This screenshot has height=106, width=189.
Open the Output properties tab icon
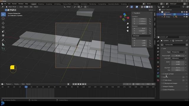[x=158, y=48]
